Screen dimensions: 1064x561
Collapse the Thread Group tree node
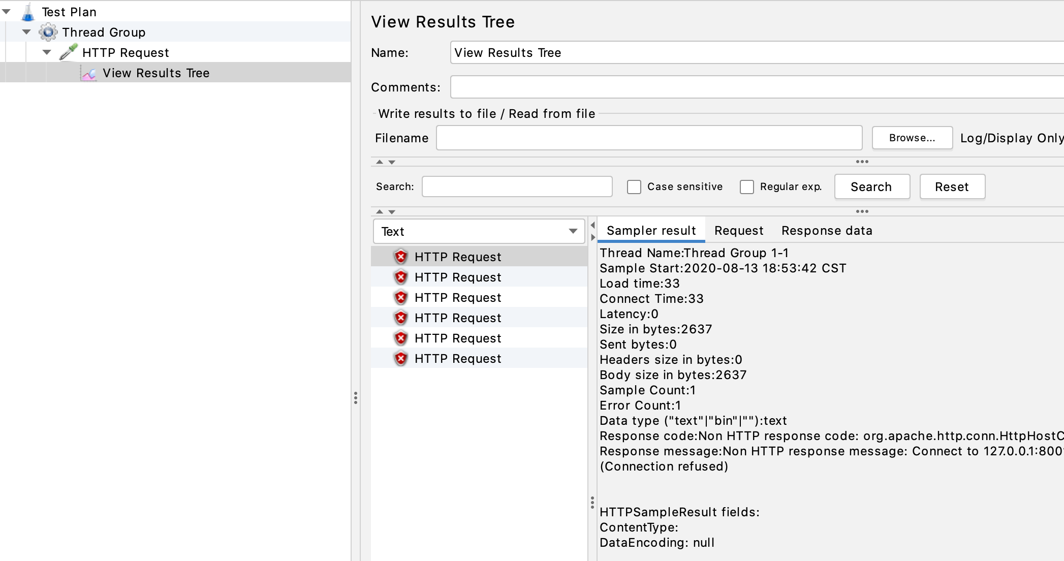pyautogui.click(x=26, y=32)
